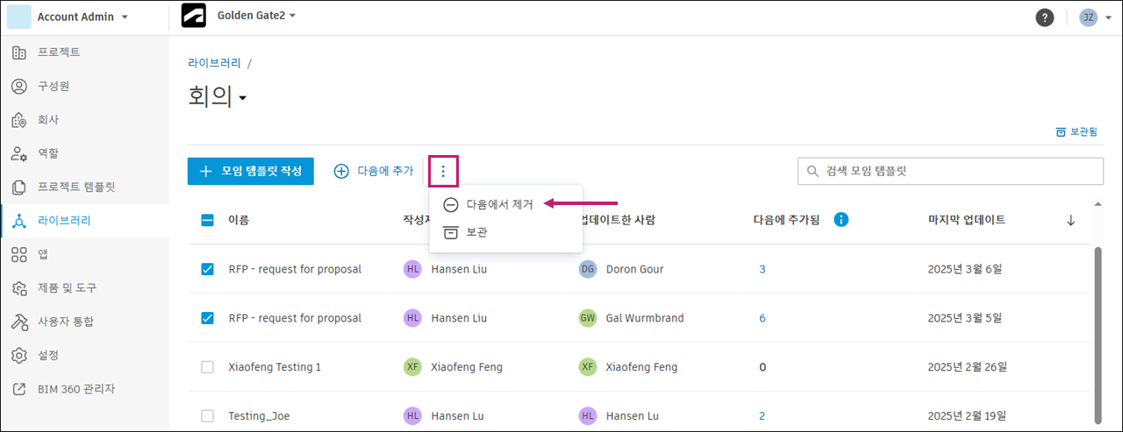1123x432 pixels.
Task: Choose 다음에서 제거 from the menu
Action: tap(500, 204)
